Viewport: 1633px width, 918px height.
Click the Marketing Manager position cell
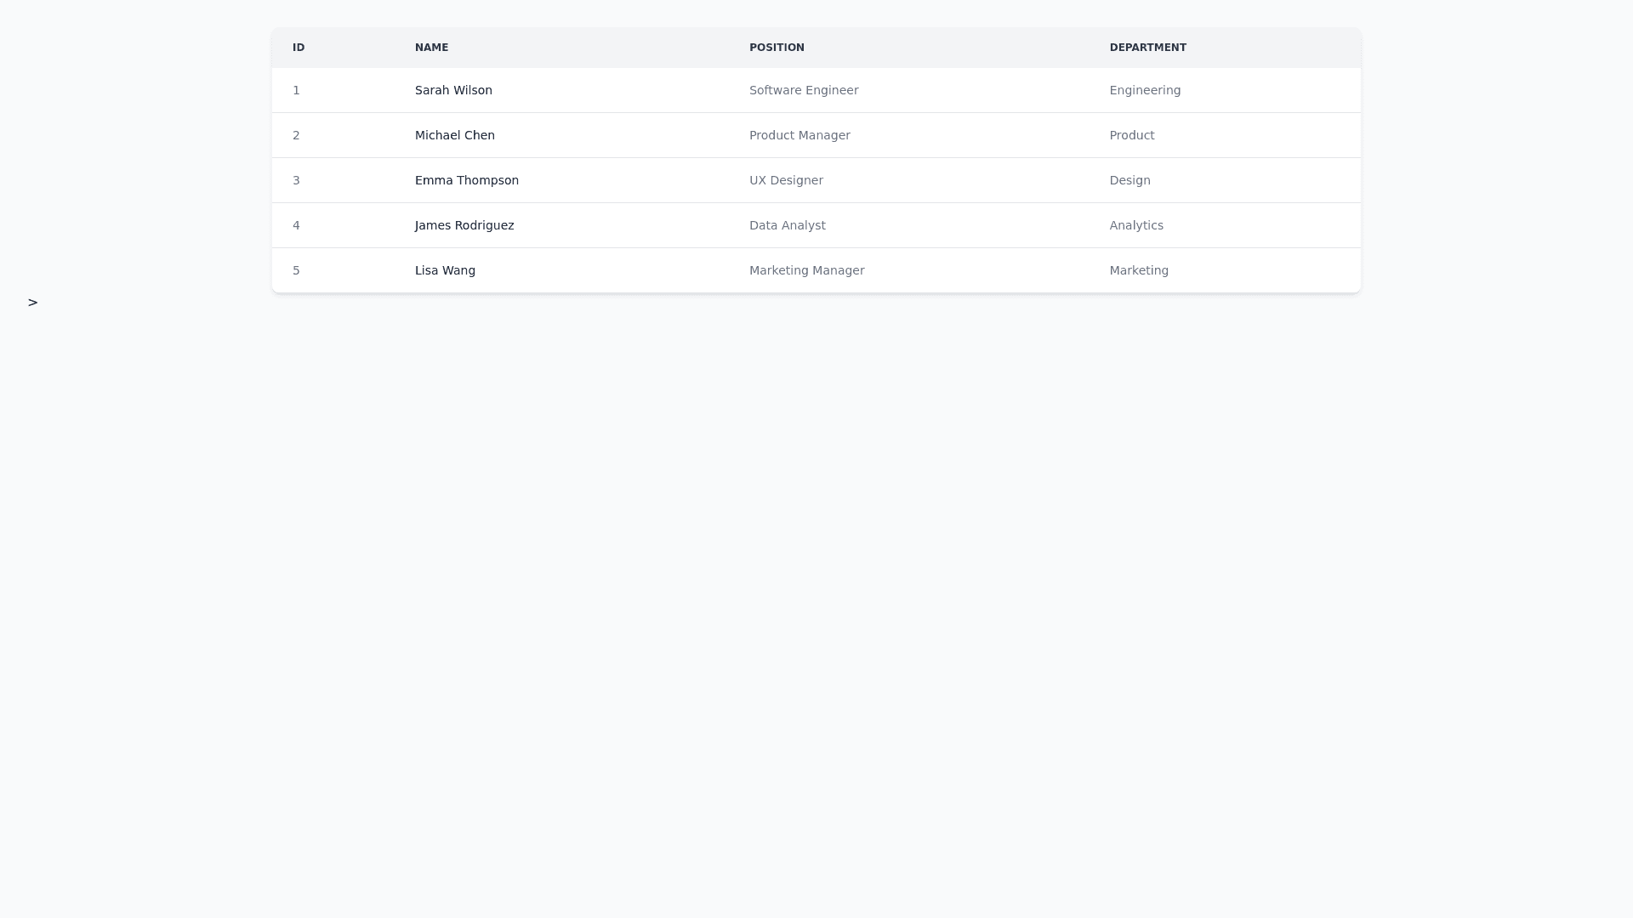tap(806, 270)
